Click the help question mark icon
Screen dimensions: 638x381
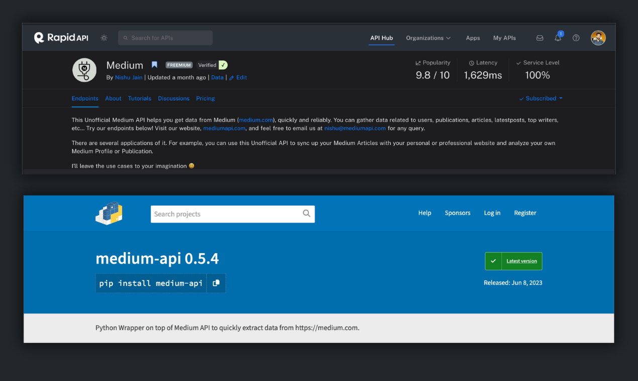point(576,38)
